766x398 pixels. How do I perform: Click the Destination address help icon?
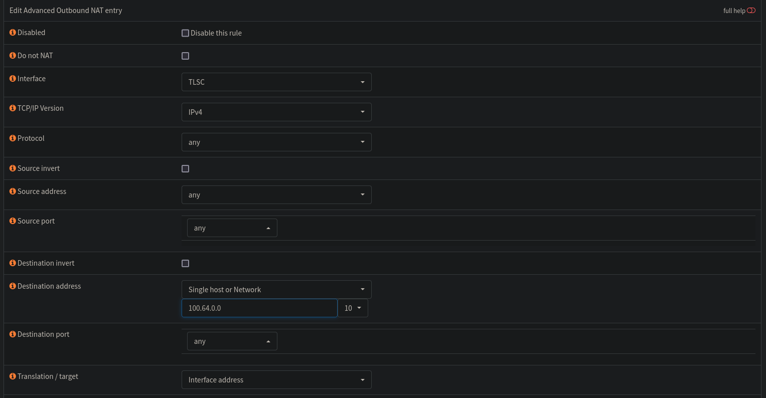pyautogui.click(x=13, y=286)
